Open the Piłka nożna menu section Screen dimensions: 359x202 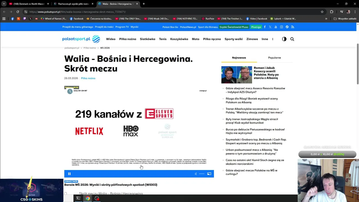coord(128,39)
